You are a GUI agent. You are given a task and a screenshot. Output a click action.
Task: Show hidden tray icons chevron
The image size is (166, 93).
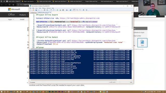(x=142, y=92)
